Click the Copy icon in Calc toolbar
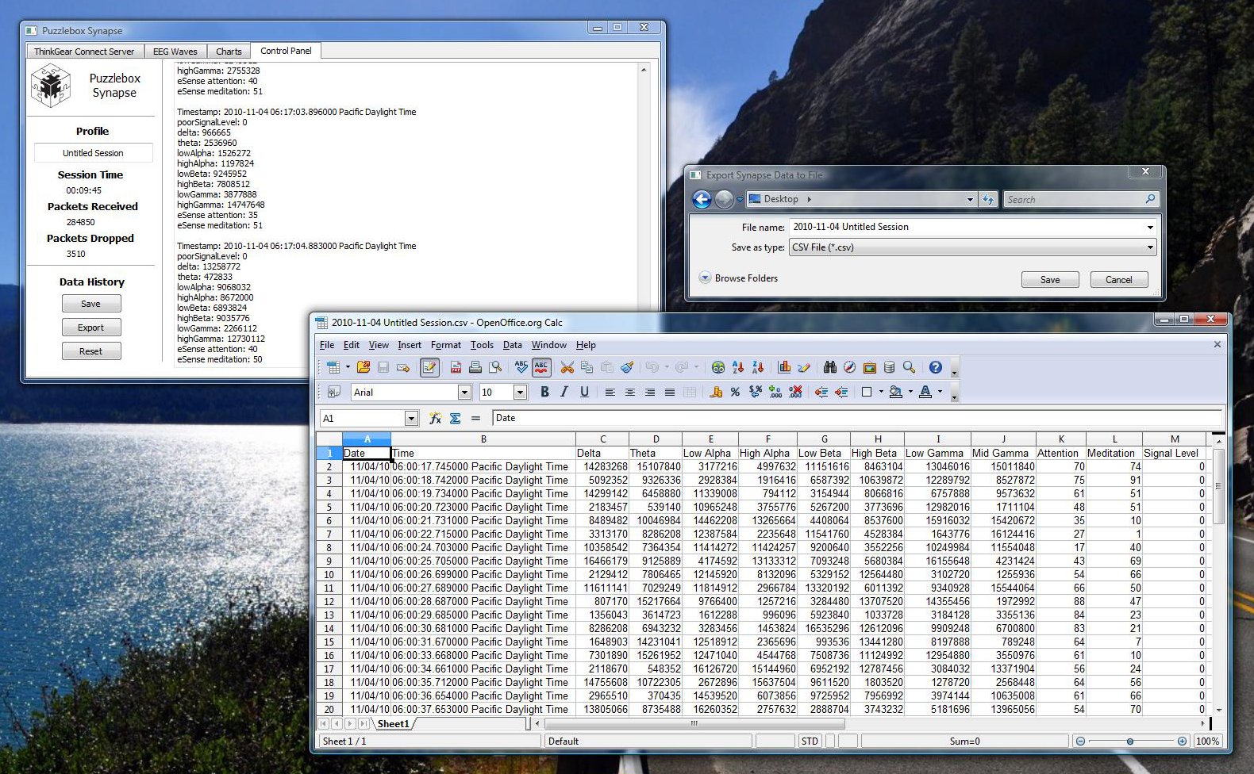 (587, 367)
